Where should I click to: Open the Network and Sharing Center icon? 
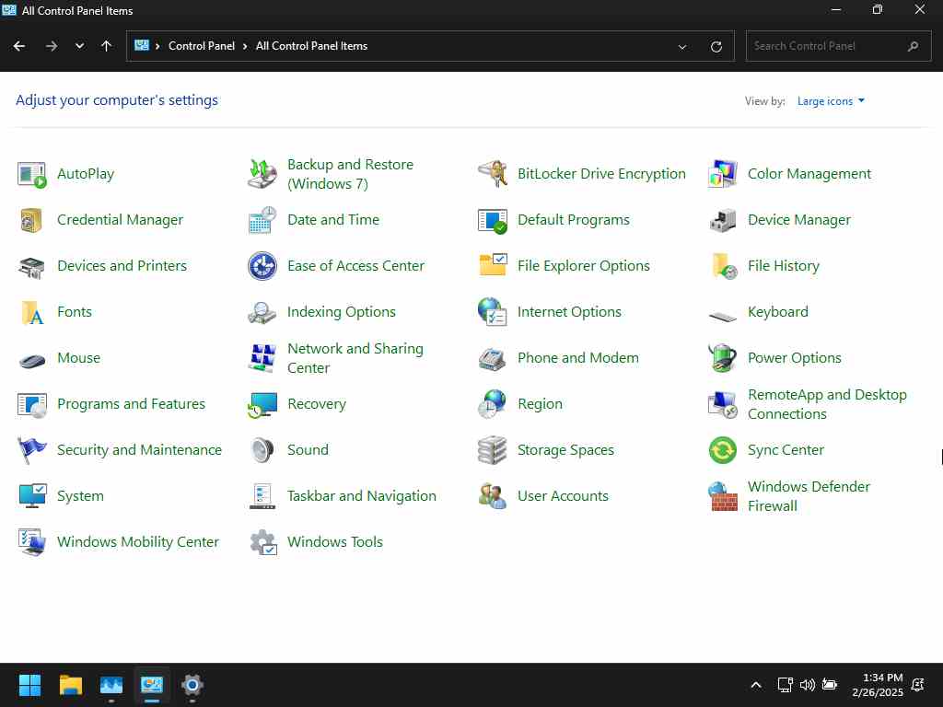pos(262,358)
